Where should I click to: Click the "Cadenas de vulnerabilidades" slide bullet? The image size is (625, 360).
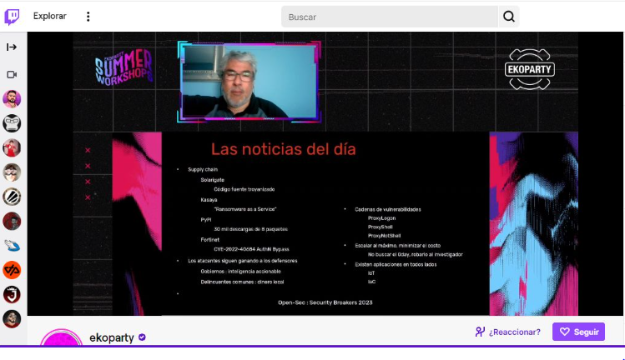pyautogui.click(x=388, y=209)
